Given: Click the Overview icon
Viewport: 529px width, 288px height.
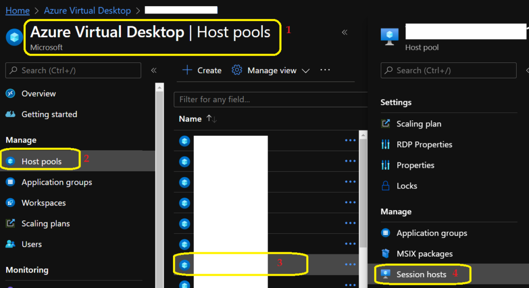Looking at the screenshot, I should click(x=10, y=93).
